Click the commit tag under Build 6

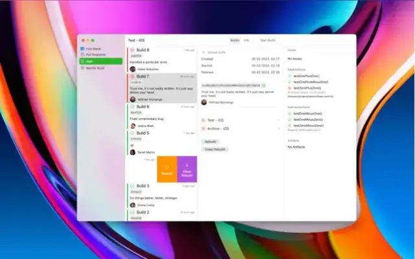pyautogui.click(x=136, y=113)
